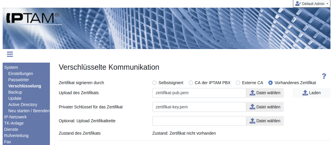334x145 pixels.
Task: Choose file for certificate upload
Action: [265, 93]
